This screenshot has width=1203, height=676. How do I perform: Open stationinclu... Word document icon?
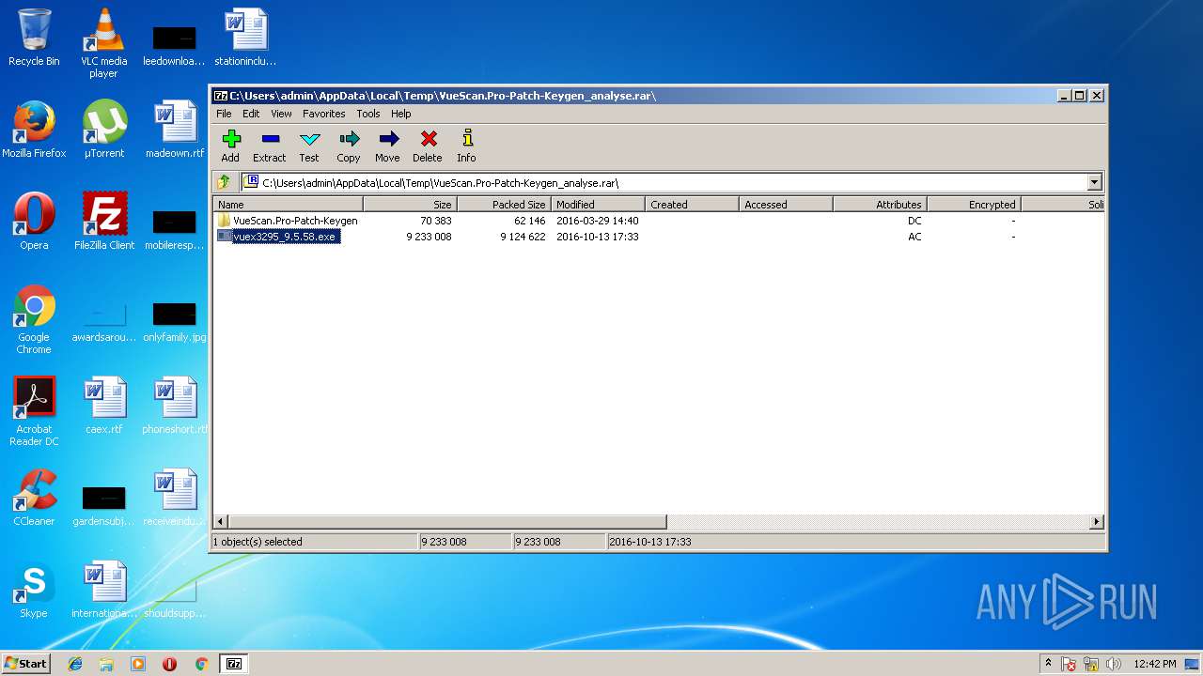coord(245,38)
